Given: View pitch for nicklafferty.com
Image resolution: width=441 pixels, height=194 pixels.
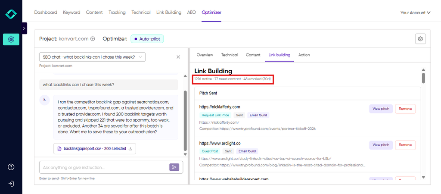Looking at the screenshot, I should click(x=381, y=109).
